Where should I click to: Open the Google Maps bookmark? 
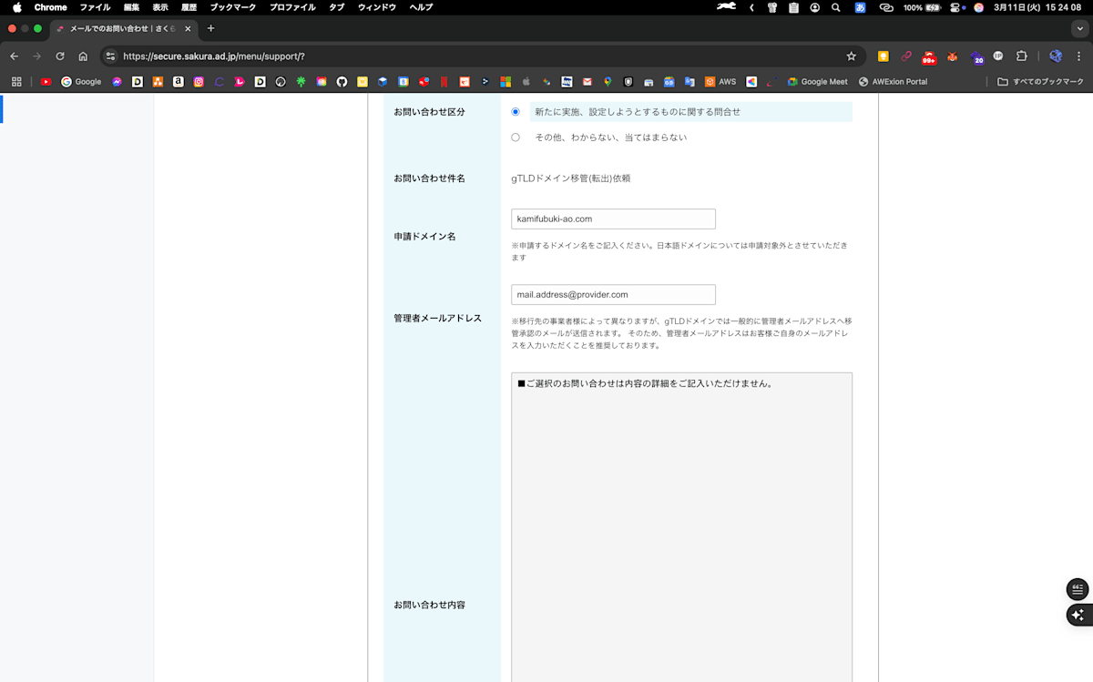click(608, 81)
